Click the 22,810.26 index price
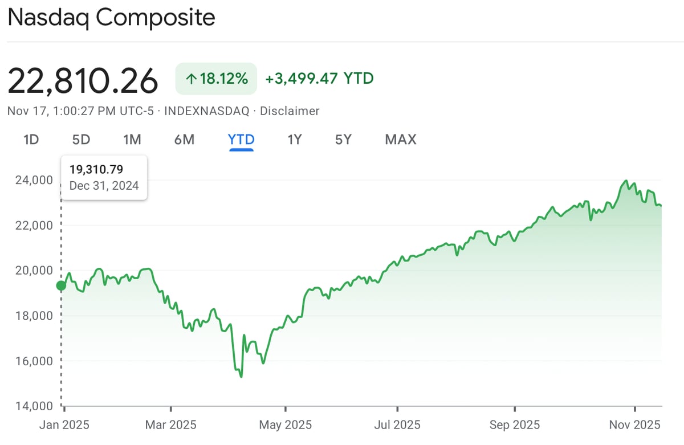The height and width of the screenshot is (445, 684). pos(83,81)
